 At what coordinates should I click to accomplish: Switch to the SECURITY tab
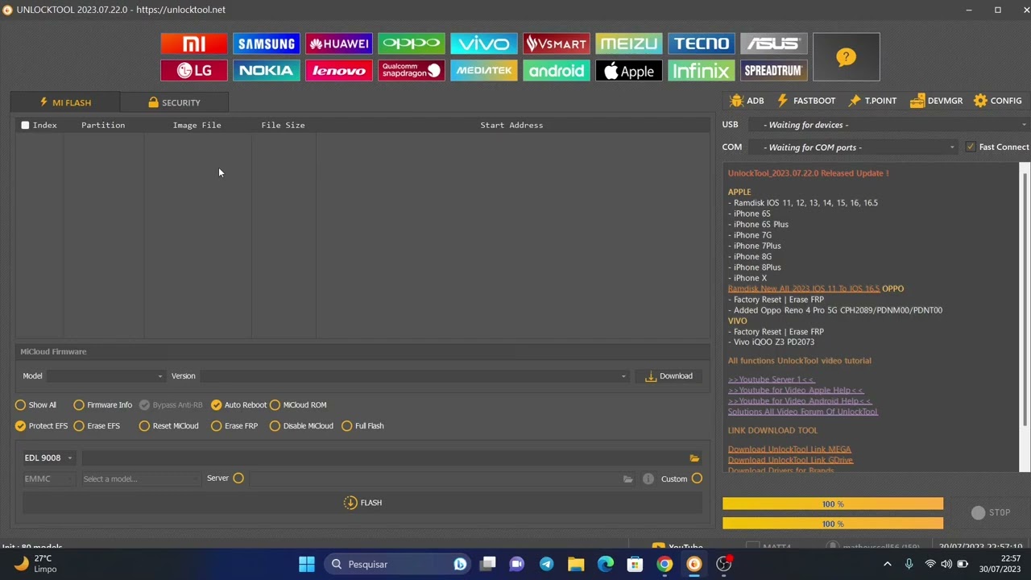174,102
